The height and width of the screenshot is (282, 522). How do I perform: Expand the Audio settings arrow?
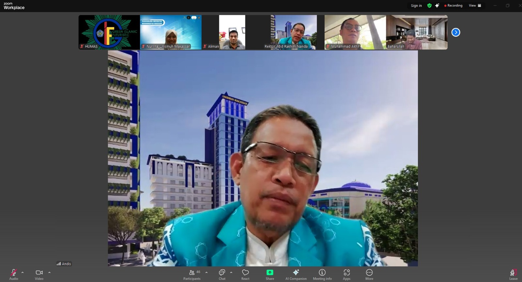click(23, 273)
